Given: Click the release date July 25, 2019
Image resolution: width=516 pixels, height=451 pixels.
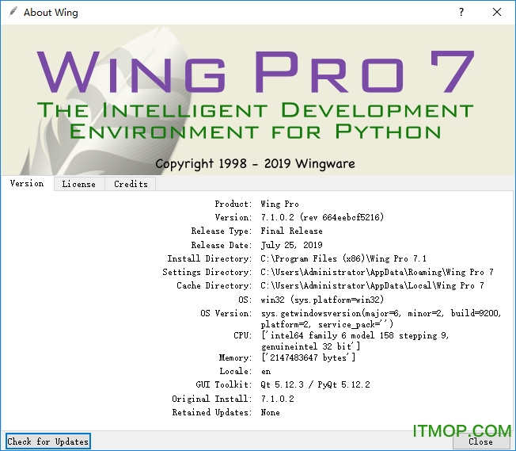Looking at the screenshot, I should point(291,245).
